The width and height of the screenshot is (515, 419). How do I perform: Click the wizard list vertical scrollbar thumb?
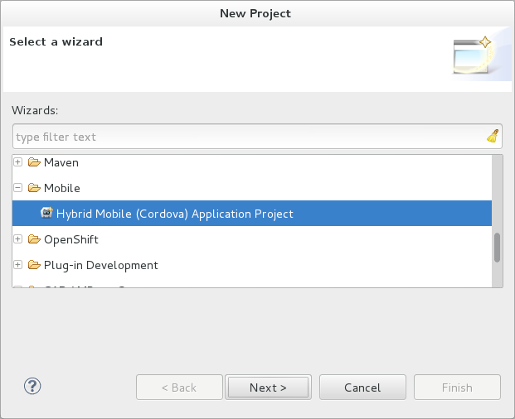pyautogui.click(x=498, y=248)
